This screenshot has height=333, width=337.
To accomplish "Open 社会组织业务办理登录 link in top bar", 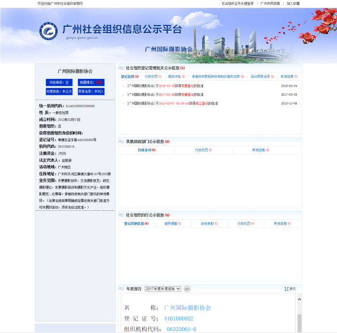I will point(238,4).
